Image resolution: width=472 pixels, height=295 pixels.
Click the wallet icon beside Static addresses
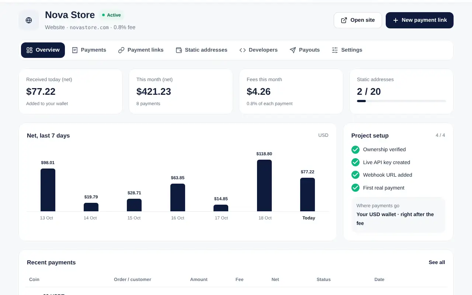[x=179, y=50]
